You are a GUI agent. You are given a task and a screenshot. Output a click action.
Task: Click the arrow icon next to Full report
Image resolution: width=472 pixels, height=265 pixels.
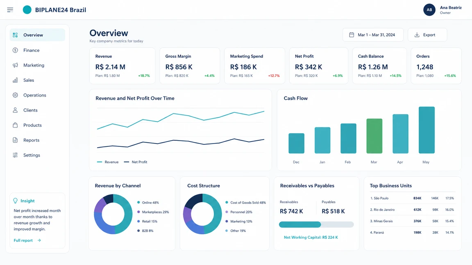[x=39, y=240]
